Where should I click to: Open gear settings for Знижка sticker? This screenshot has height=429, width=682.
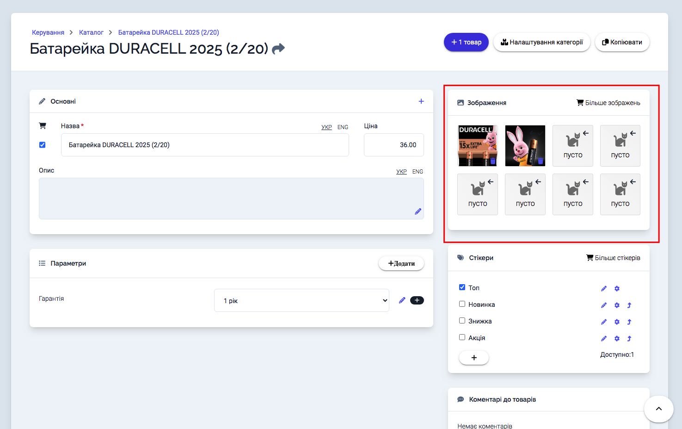point(617,322)
